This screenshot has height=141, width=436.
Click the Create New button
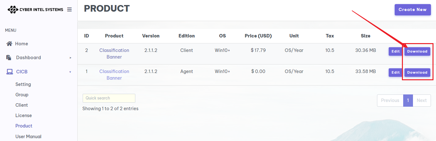click(413, 10)
